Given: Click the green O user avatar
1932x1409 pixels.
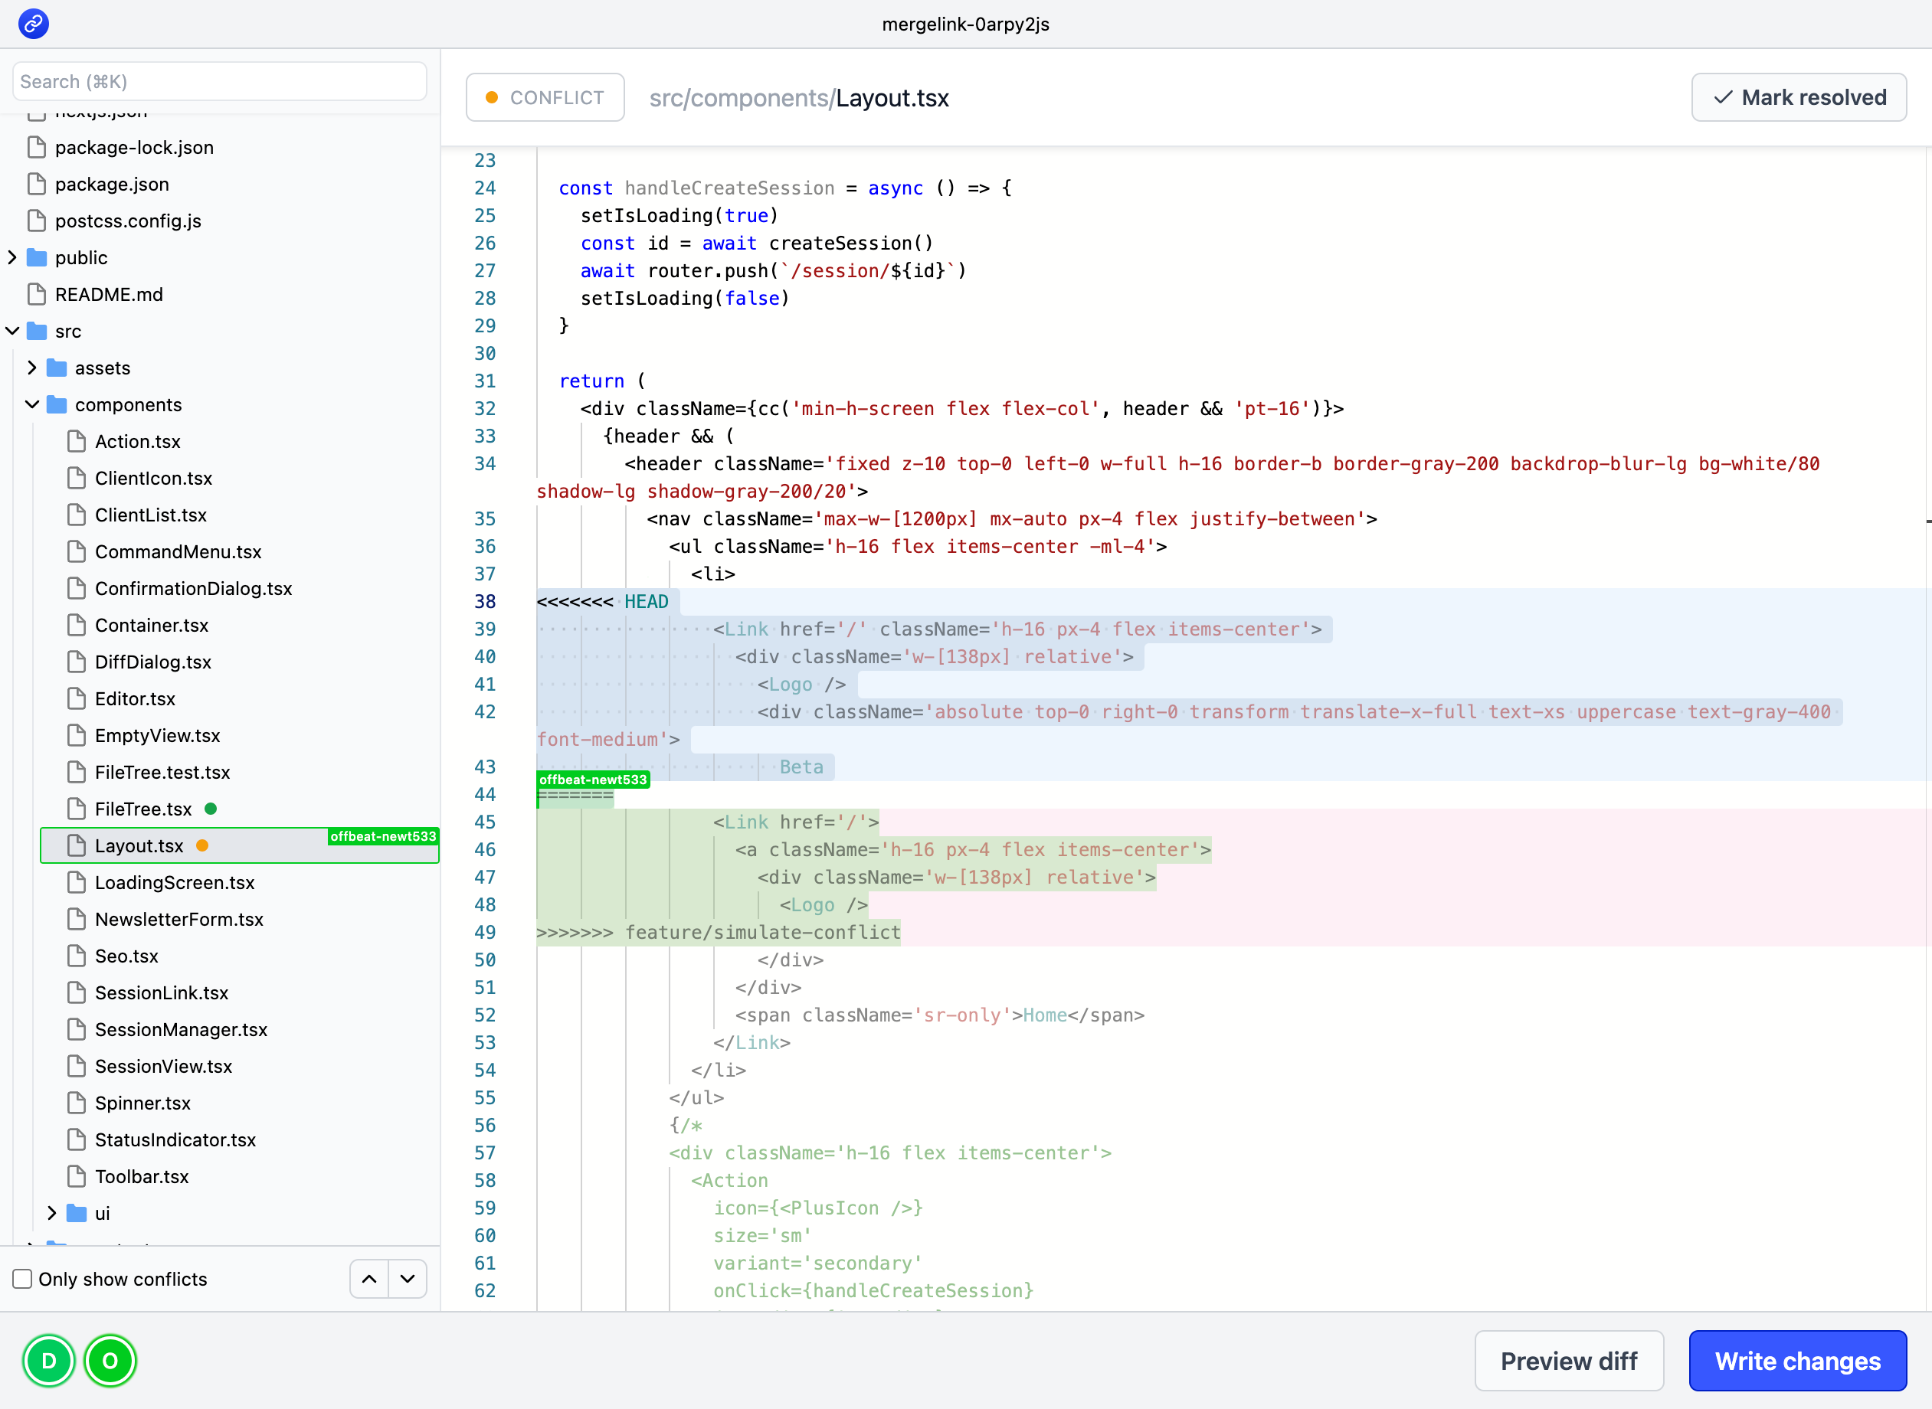Looking at the screenshot, I should (x=110, y=1361).
